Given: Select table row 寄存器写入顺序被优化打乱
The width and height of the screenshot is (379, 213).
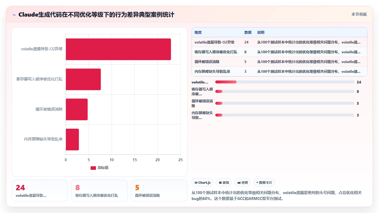Looking at the screenshot, I should 280,52.
